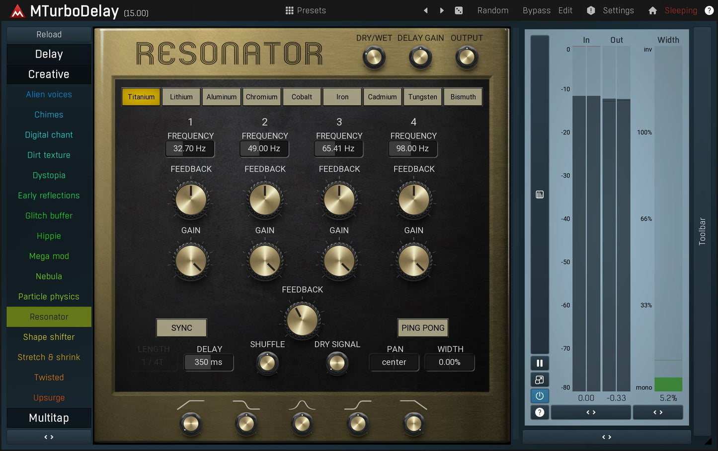Click the Reload button

[x=48, y=34]
